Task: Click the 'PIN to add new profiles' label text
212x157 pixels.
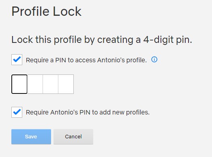Action: (114, 112)
